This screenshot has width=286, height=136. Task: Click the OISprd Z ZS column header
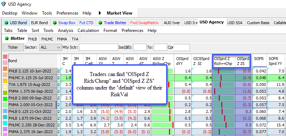(x=243, y=61)
